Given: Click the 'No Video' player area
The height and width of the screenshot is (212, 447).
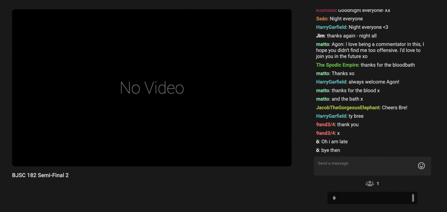Looking at the screenshot, I should tap(152, 88).
